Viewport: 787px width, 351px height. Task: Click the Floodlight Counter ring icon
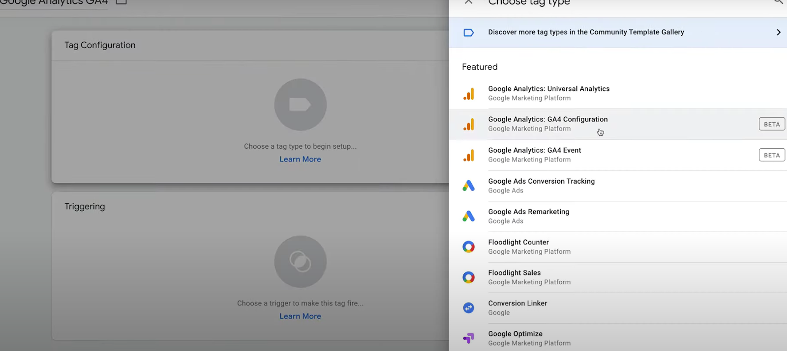[x=469, y=247]
